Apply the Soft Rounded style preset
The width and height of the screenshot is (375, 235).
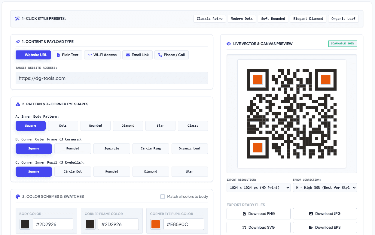273,19
